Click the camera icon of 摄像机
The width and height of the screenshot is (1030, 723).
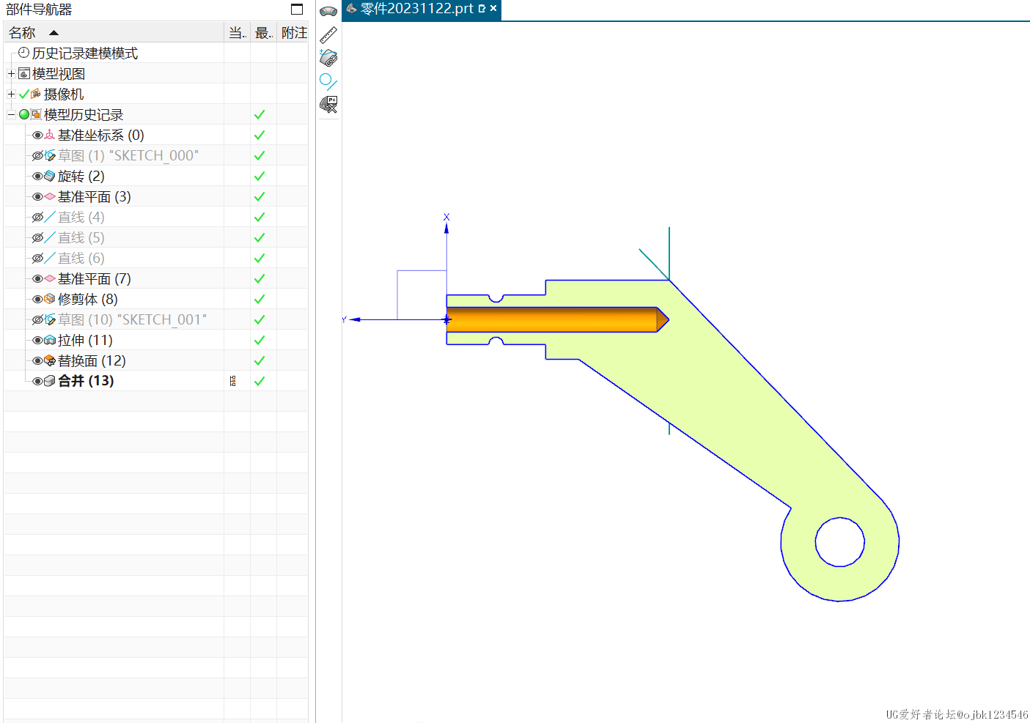click(35, 94)
